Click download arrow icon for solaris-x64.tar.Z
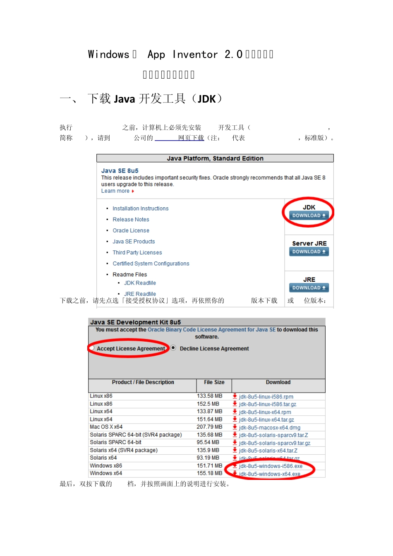This screenshot has width=393, height=556. [x=235, y=450]
